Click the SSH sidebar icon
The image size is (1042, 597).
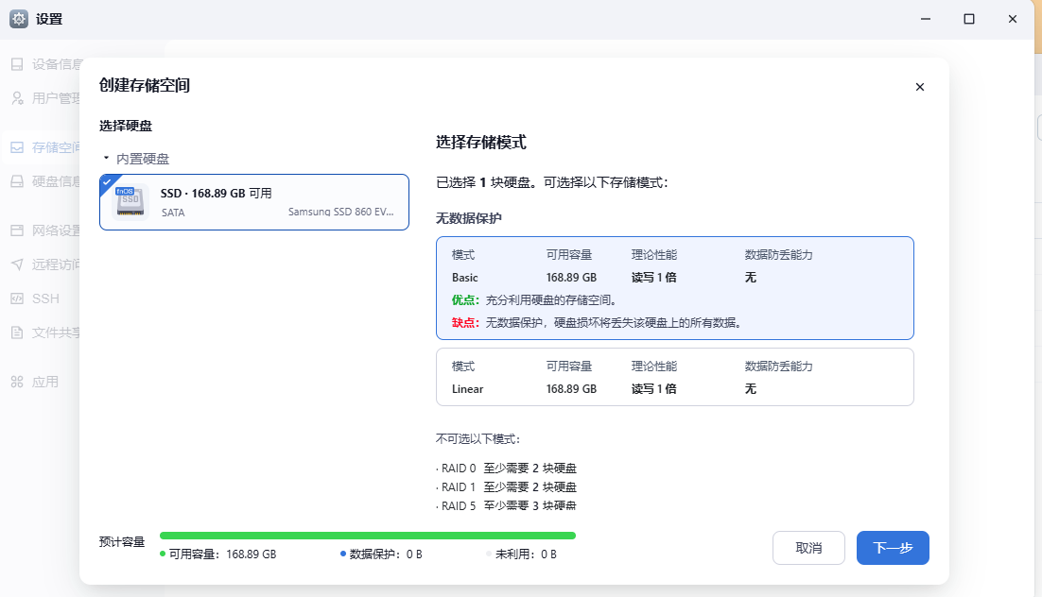click(17, 298)
